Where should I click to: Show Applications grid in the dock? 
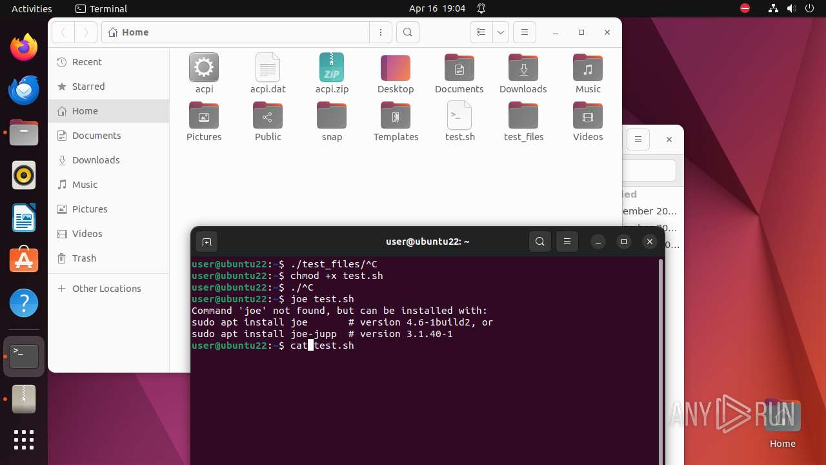point(24,440)
